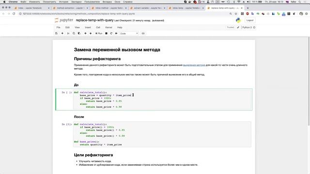Save notebook using the save and checkpoint icon

pos(56,33)
